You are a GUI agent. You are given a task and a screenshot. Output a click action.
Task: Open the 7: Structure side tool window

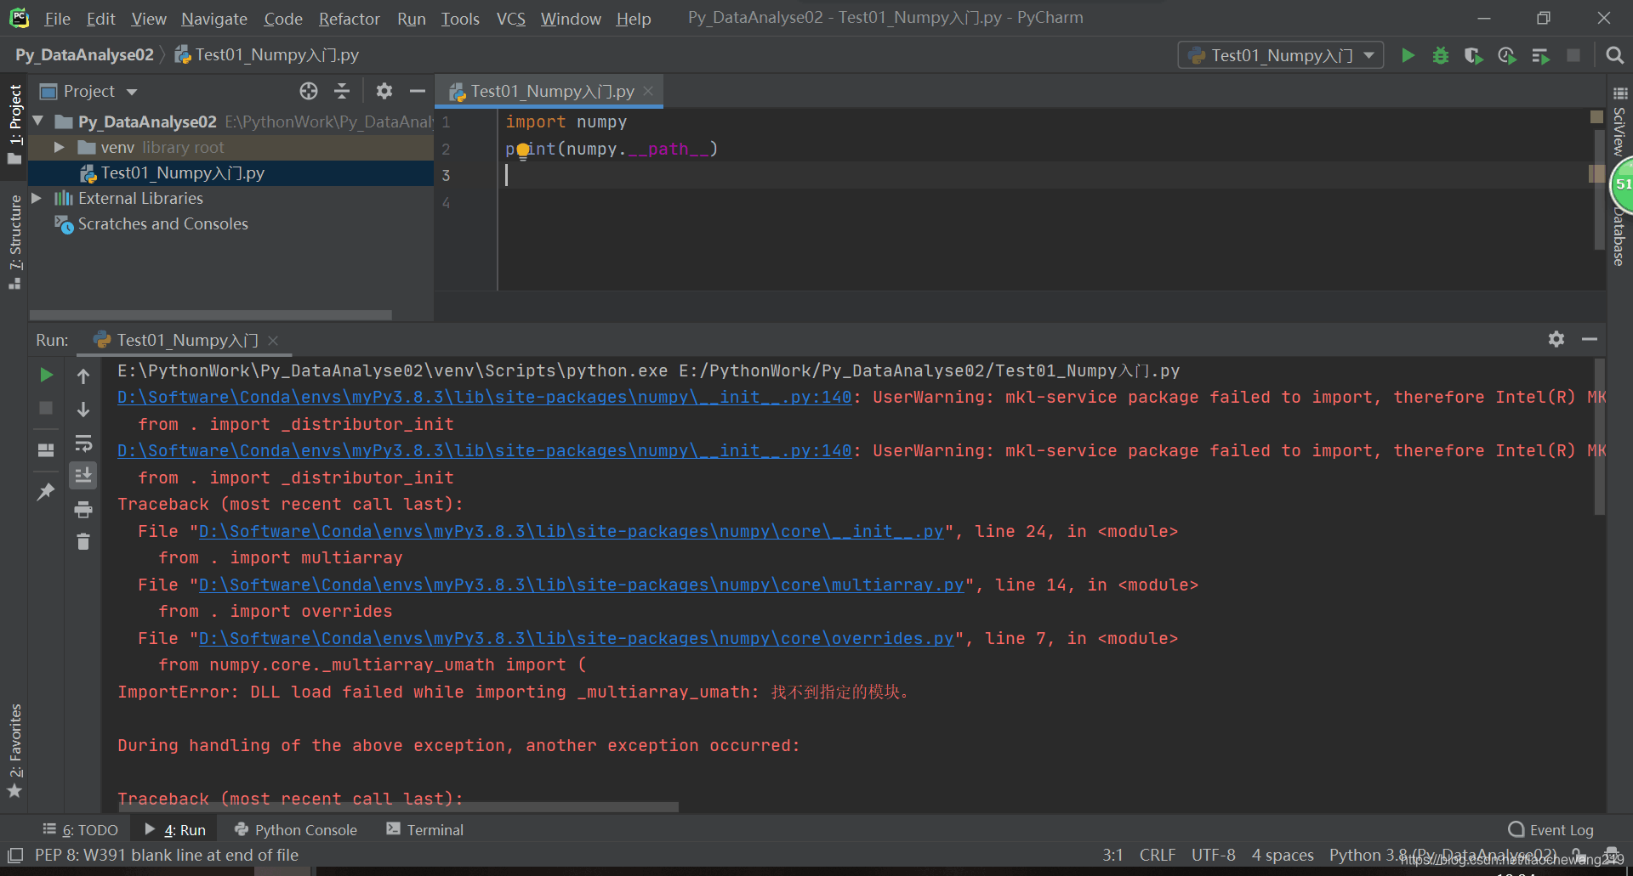coord(14,241)
